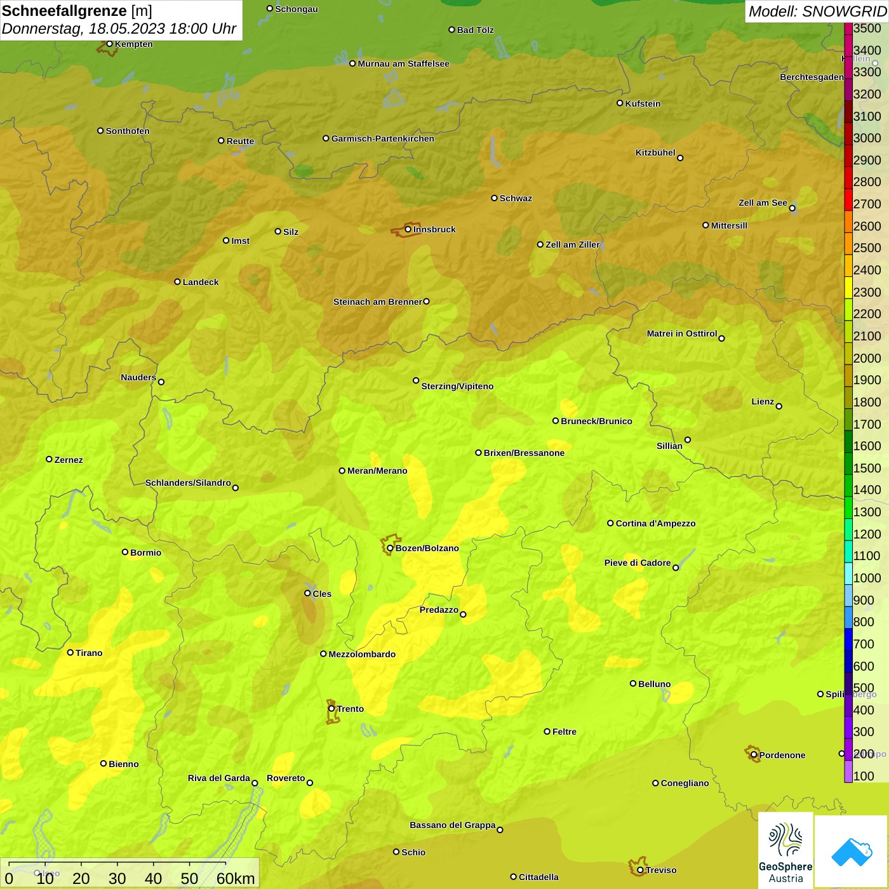Screen dimensions: 889x889
Task: Click the Rovereto label
Action: 286,778
